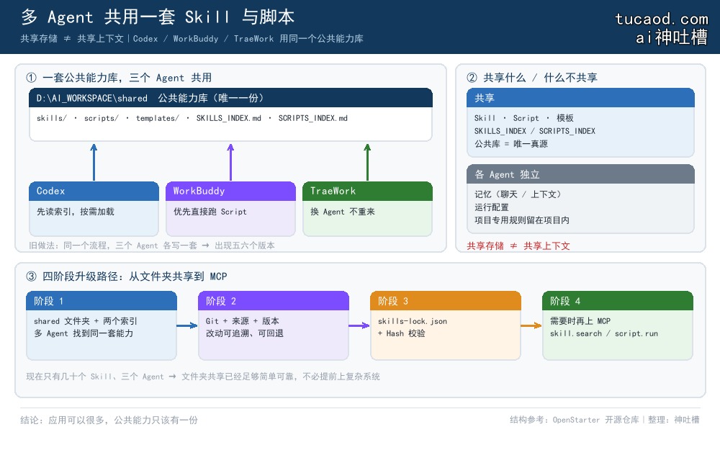
Task: Click the text 先读索引，按需加载
Action: click(x=76, y=212)
